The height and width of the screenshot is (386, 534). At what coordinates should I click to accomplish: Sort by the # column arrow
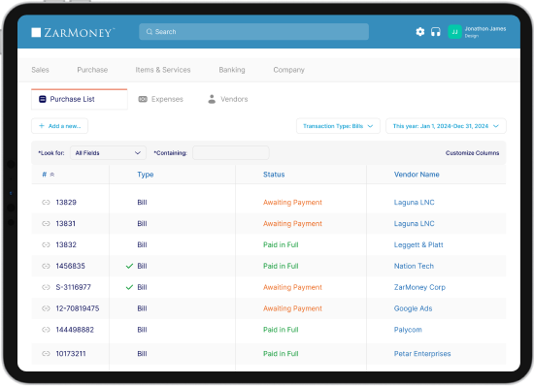pos(52,175)
